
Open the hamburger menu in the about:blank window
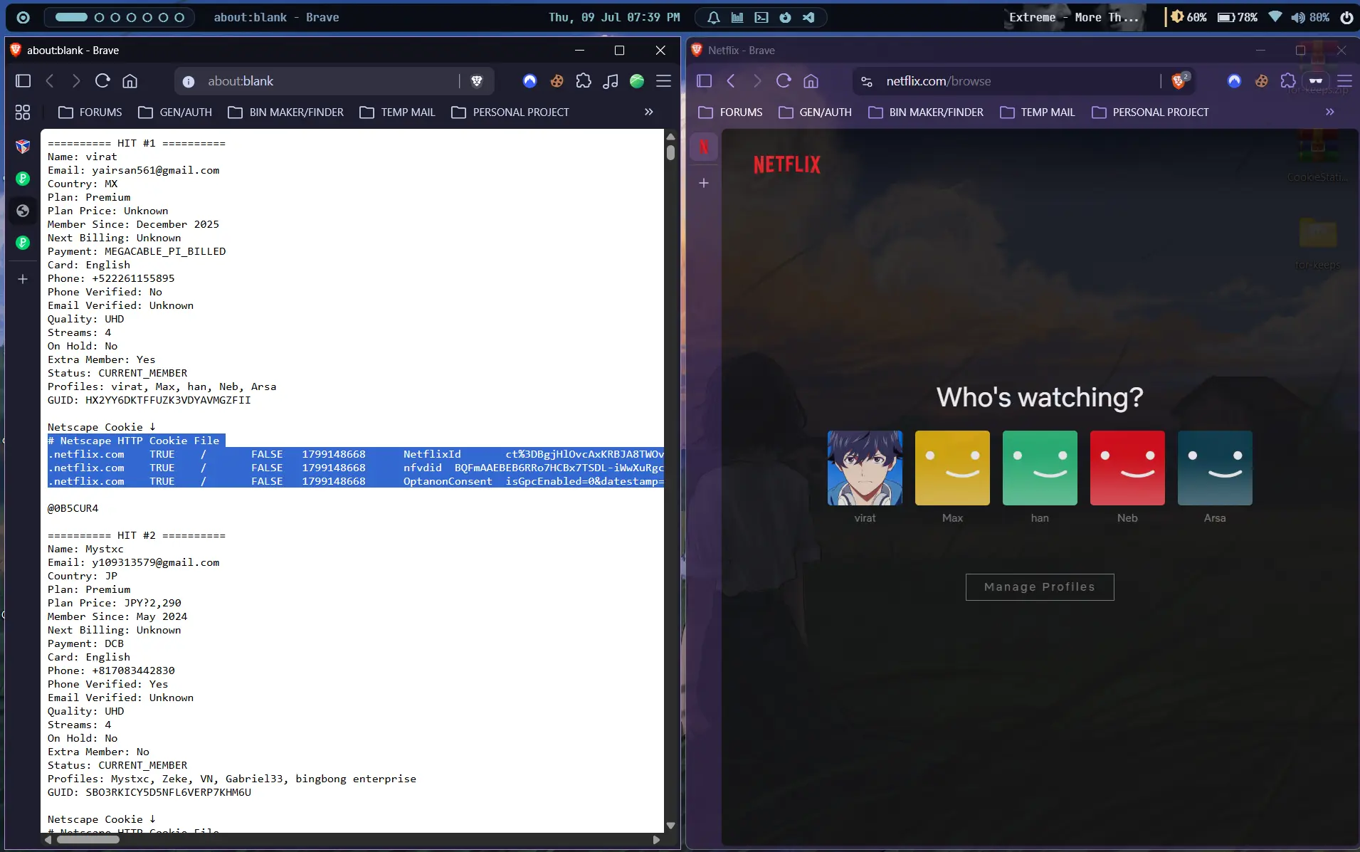point(663,81)
